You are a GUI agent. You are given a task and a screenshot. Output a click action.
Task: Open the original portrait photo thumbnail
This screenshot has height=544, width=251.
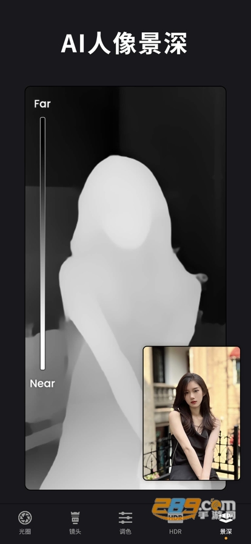tap(192, 413)
